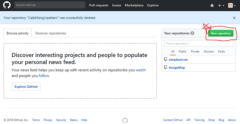Screen dimensions: 240x124
Task: Filter repositories by Public
Action: click(183, 51)
